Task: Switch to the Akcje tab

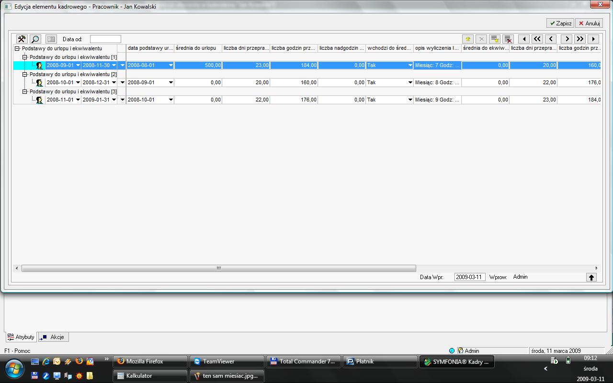Action: 54,337
